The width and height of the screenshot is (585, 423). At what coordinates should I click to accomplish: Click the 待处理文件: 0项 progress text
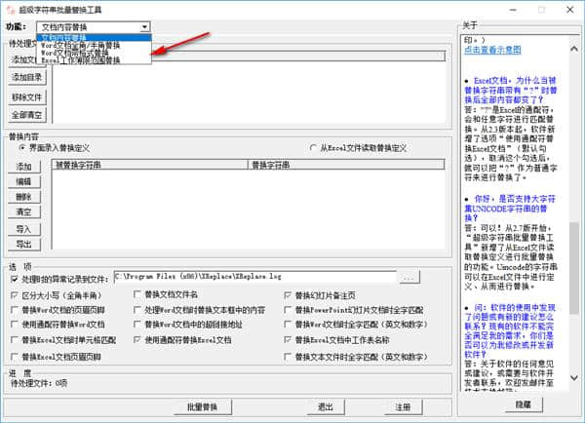39,383
